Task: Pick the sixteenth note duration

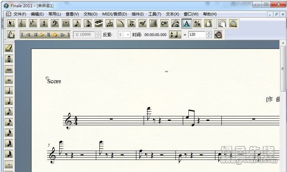Action: pyautogui.click(x=9, y=122)
